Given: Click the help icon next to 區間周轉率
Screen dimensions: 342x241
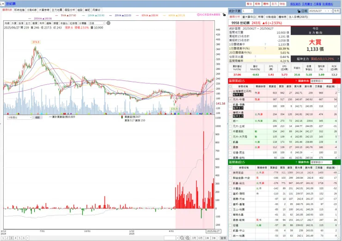Looking at the screenshot, I should click(x=255, y=61).
